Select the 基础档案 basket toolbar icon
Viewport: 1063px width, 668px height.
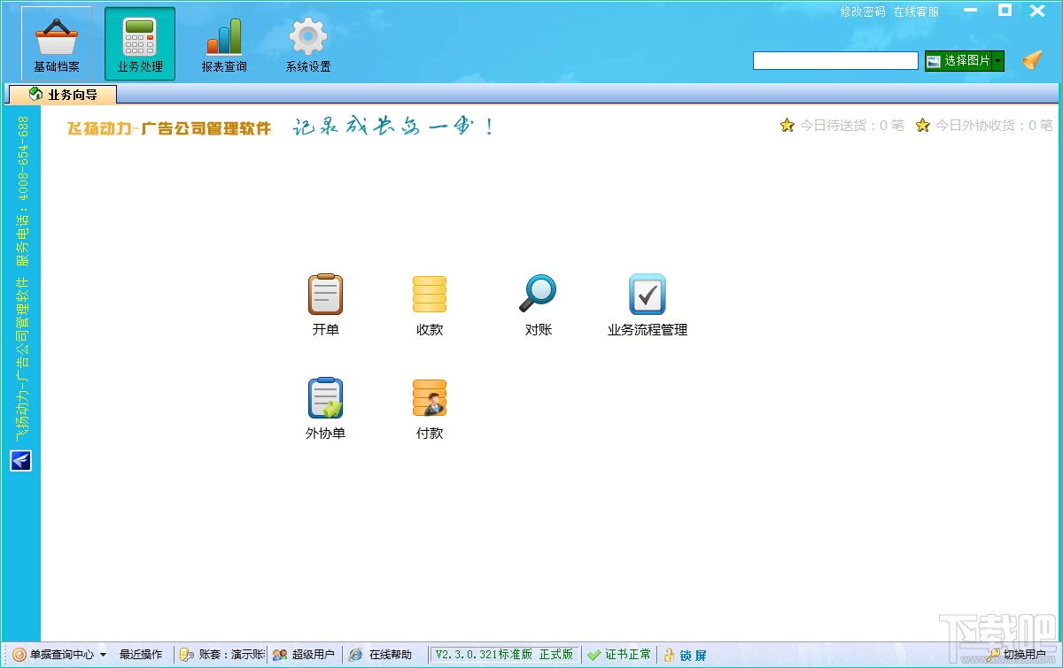click(57, 43)
